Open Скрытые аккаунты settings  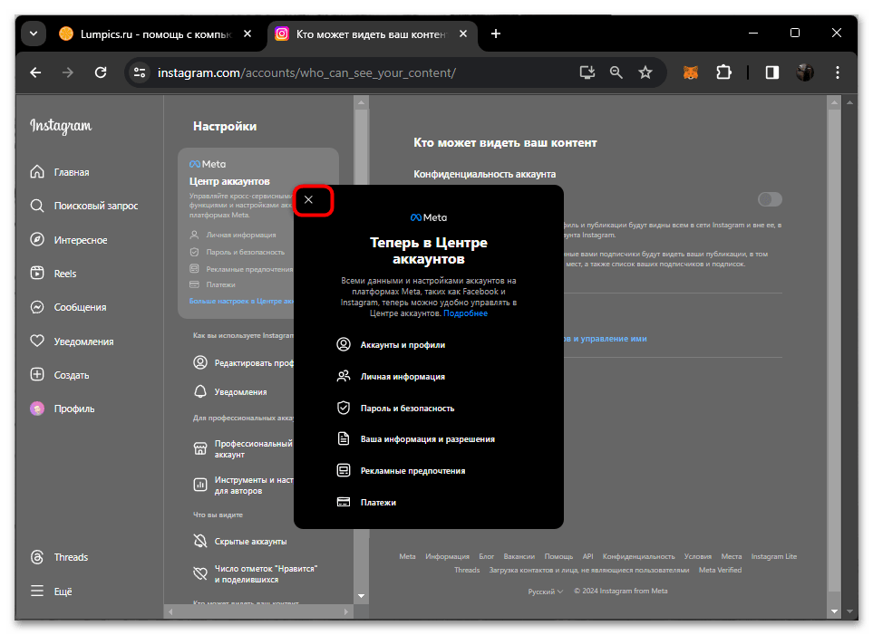[x=240, y=542]
